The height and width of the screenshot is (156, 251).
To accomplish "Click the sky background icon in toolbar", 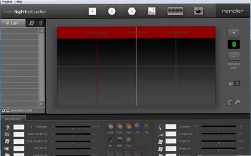I will click(x=199, y=11).
